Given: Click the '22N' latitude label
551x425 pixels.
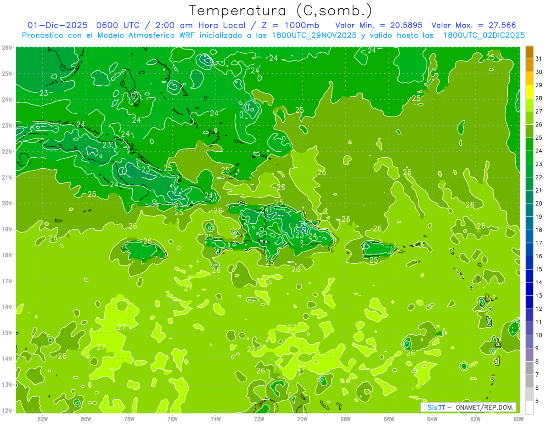Looking at the screenshot, I should tap(7, 151).
